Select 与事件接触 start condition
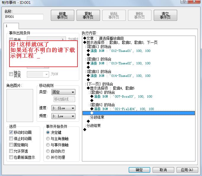 [48, 145]
